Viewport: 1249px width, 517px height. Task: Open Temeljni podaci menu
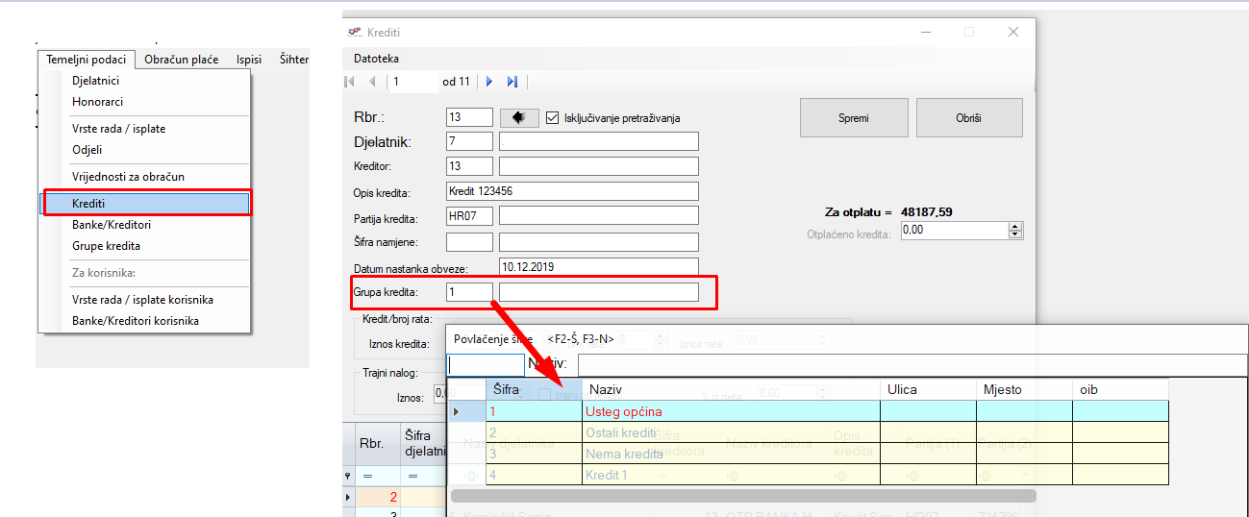tap(86, 60)
